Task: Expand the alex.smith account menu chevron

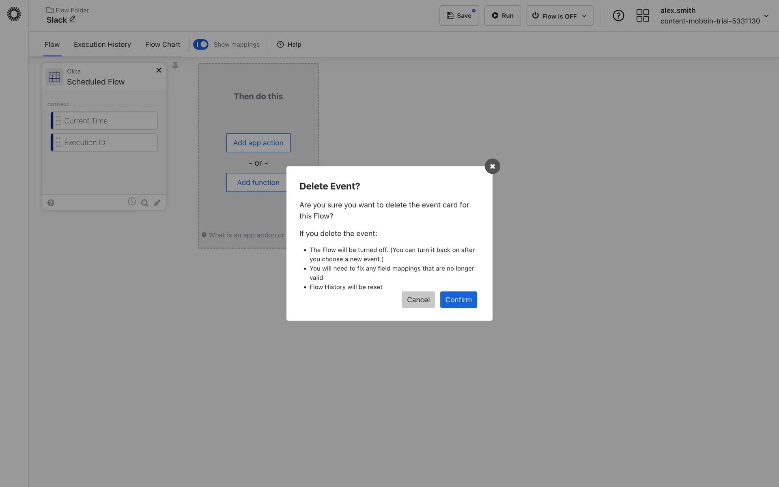Action: (x=766, y=16)
